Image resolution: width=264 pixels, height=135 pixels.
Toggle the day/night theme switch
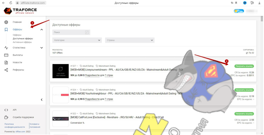[x=239, y=11]
